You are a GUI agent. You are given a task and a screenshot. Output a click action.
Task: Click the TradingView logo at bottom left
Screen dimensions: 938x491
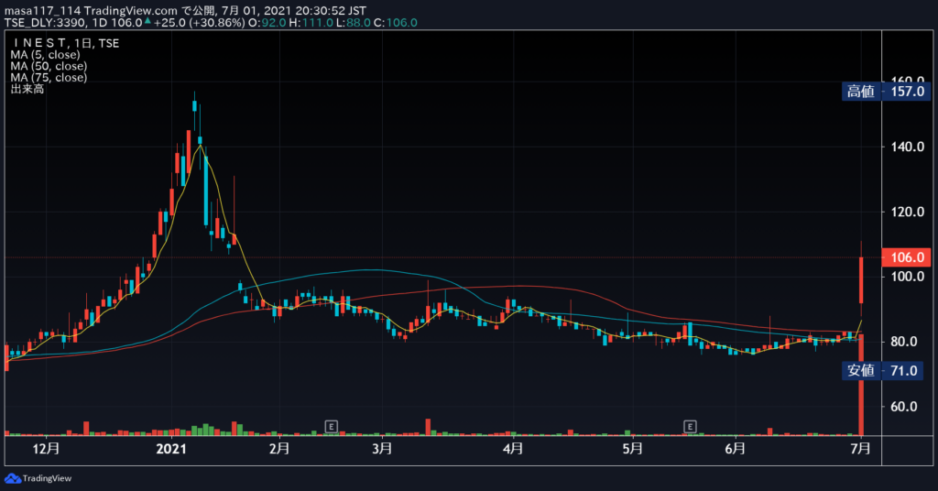coord(38,478)
